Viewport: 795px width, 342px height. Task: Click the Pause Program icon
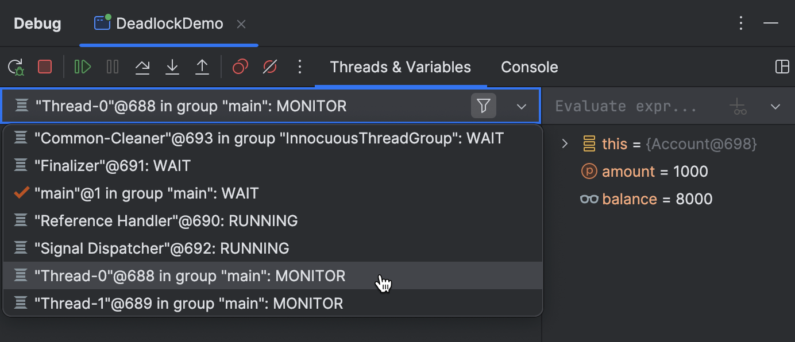pyautogui.click(x=113, y=67)
